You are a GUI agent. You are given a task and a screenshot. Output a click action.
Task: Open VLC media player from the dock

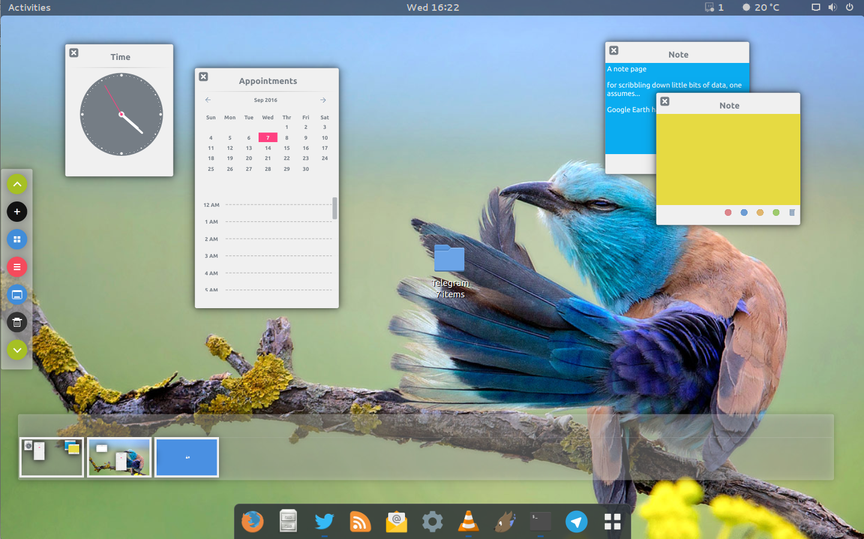(468, 522)
